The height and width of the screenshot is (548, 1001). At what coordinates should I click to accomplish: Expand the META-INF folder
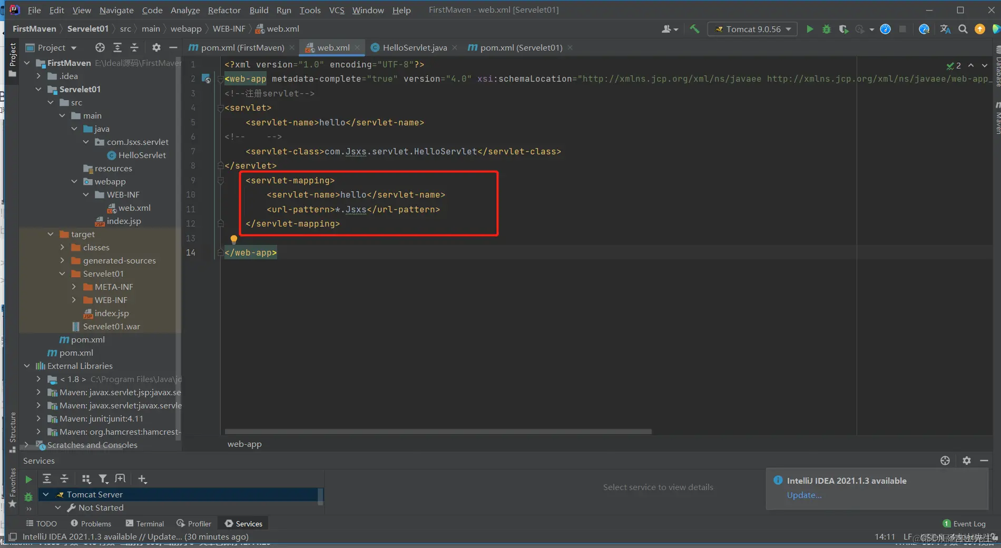(x=74, y=287)
